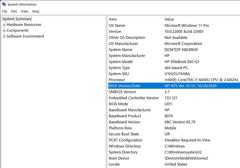Click the Value column header
240x168 pixels.
point(169,19)
